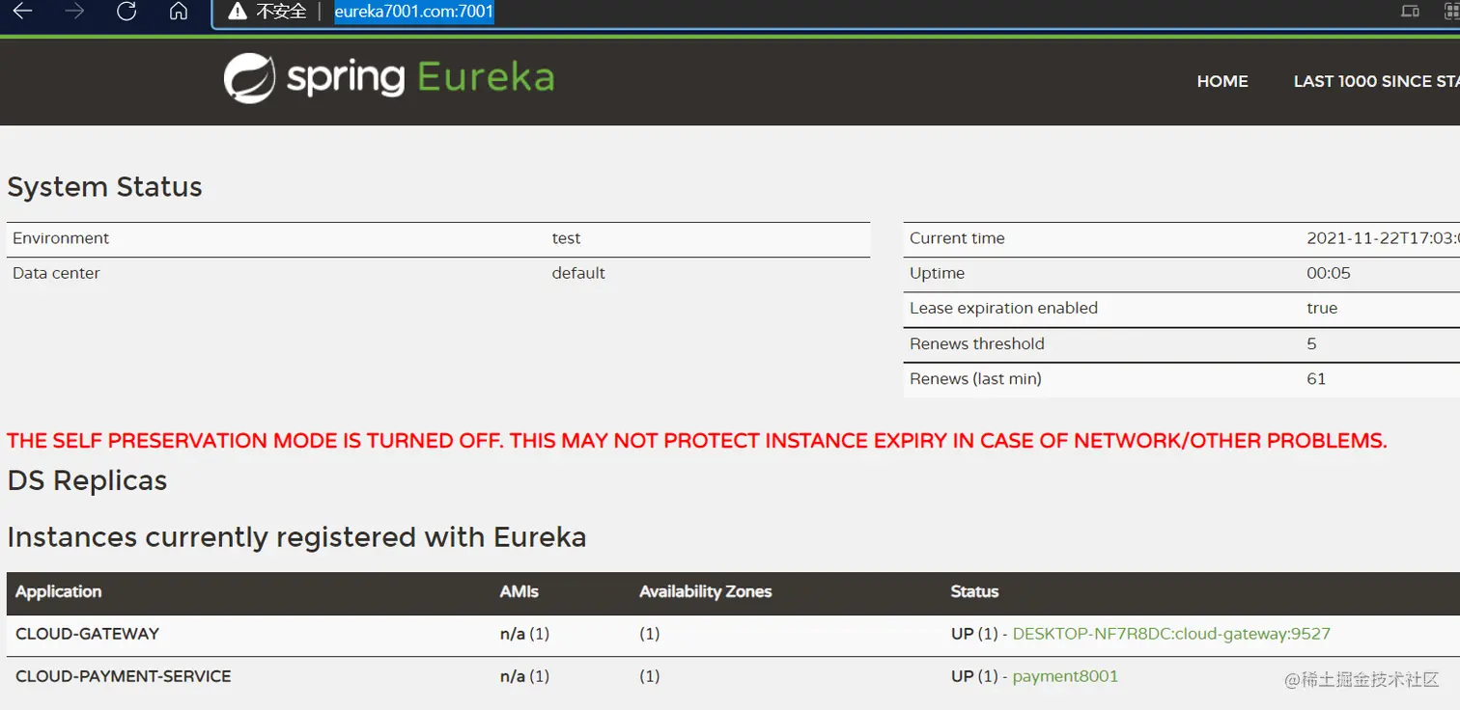
Task: Click n/a (1) in CLOUD-PAYMENT-SERVICE row
Action: (524, 676)
